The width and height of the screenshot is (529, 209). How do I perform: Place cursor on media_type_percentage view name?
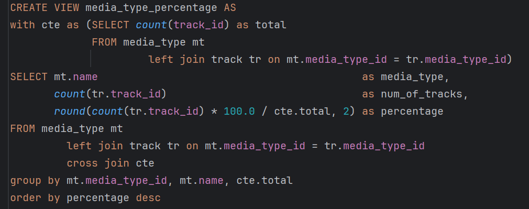[151, 8]
